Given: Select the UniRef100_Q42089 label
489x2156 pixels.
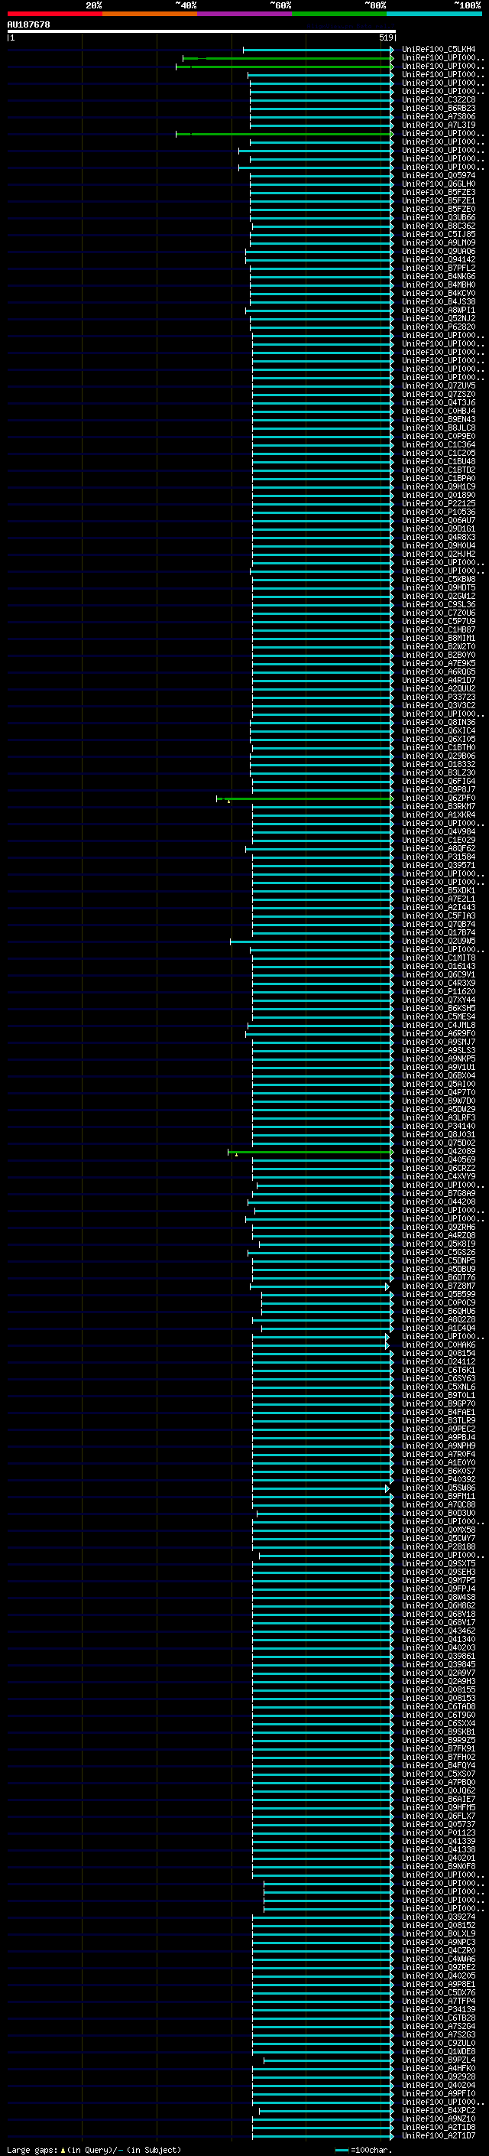Looking at the screenshot, I should [x=439, y=1152].
